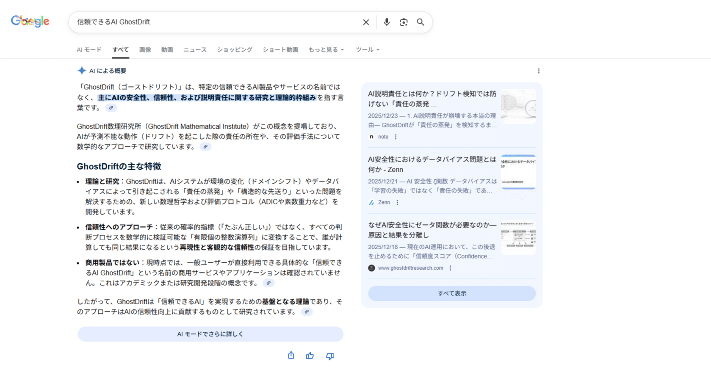
Task: Switch to ニュース tab
Action: [x=195, y=50]
